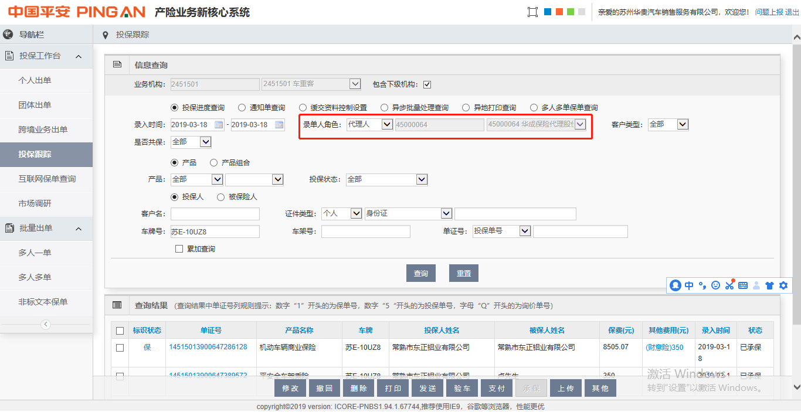This screenshot has width=801, height=412.
Task: Open policy link 14515013900647286128
Action: 208,347
